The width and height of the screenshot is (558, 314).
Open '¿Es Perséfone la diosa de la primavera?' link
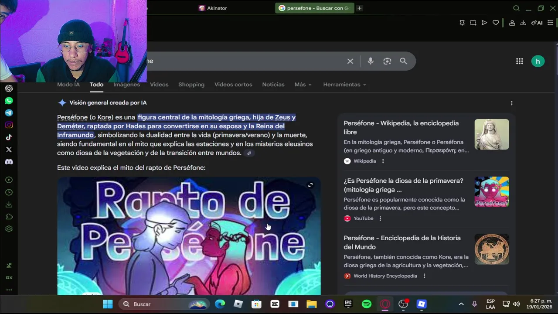[403, 185]
